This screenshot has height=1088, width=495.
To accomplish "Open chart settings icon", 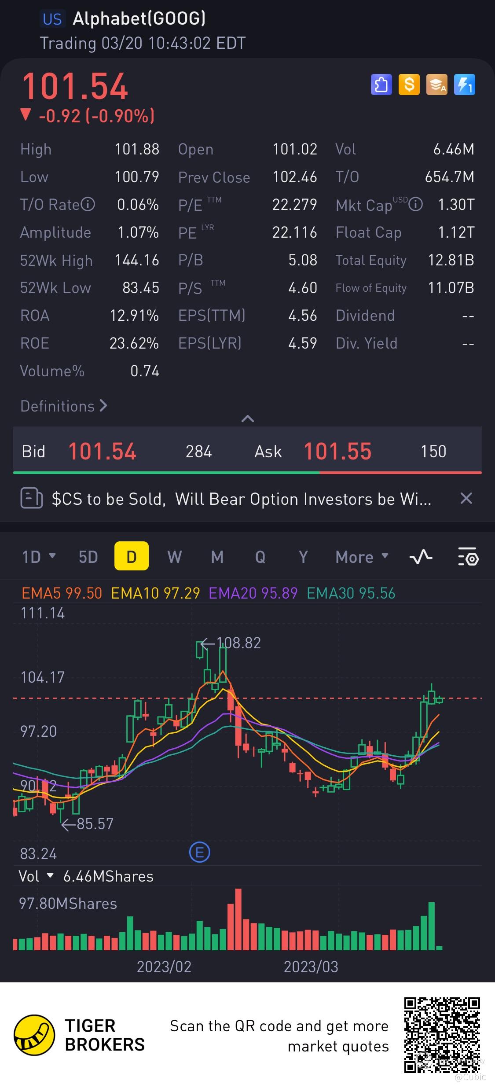I will [x=468, y=557].
